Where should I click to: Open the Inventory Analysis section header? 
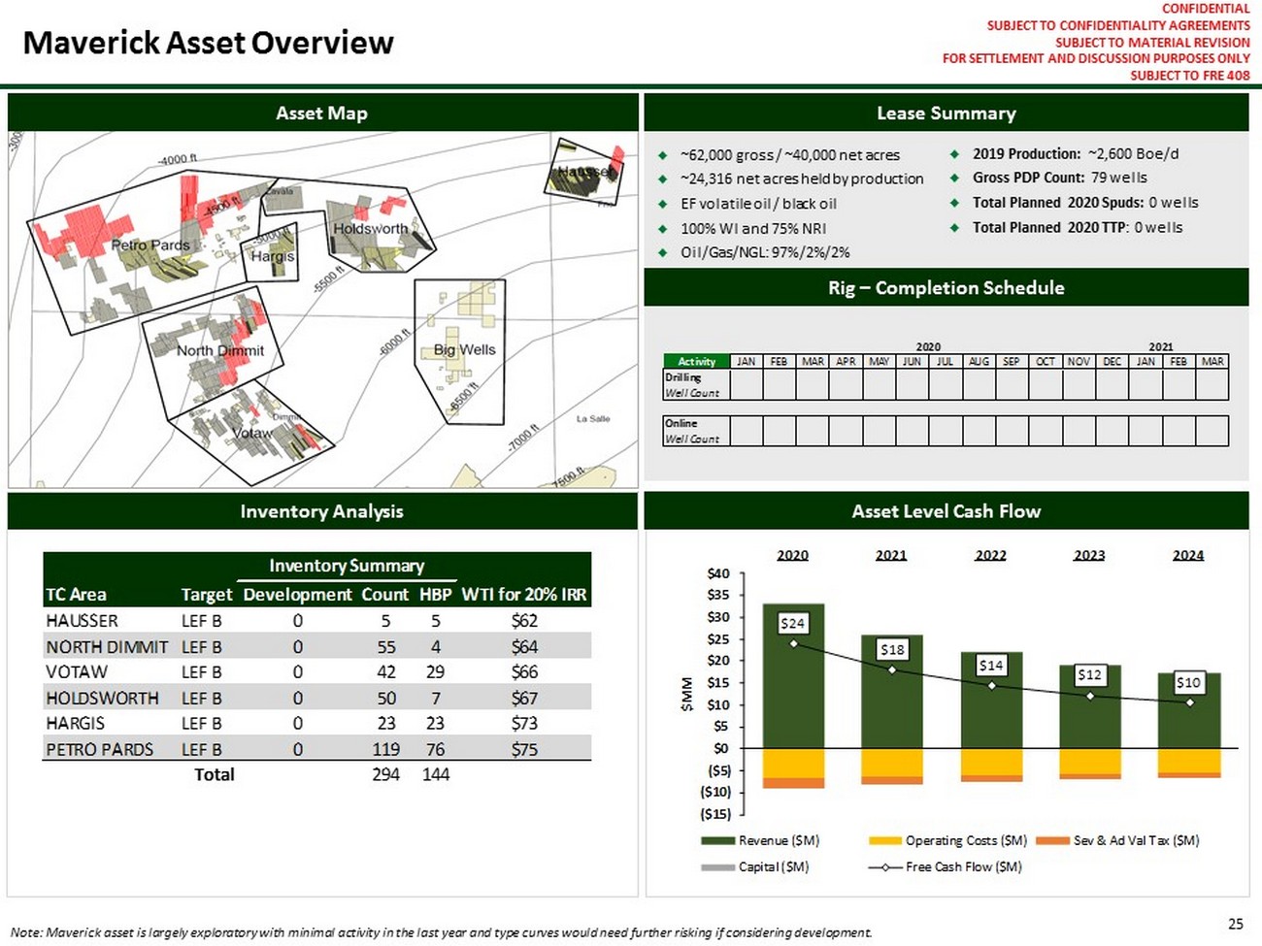coord(321,511)
